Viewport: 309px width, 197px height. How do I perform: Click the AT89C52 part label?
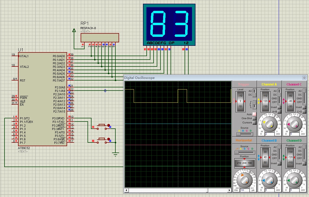click(24, 148)
